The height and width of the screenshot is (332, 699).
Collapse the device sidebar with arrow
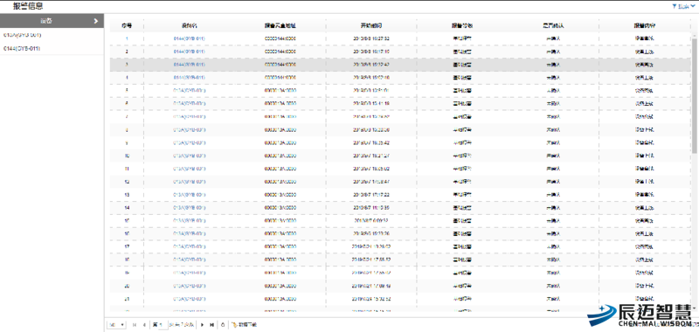pos(96,21)
